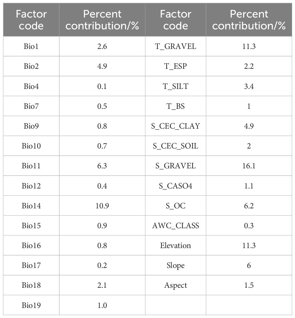Select the T_GRAVEL factor cell

pyautogui.click(x=176, y=46)
